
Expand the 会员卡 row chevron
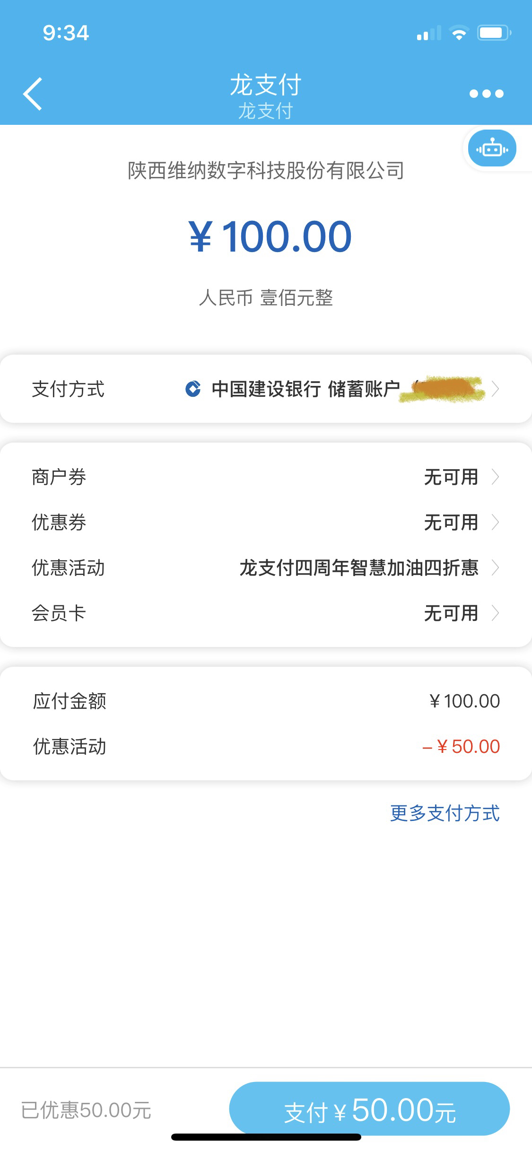[x=495, y=613]
